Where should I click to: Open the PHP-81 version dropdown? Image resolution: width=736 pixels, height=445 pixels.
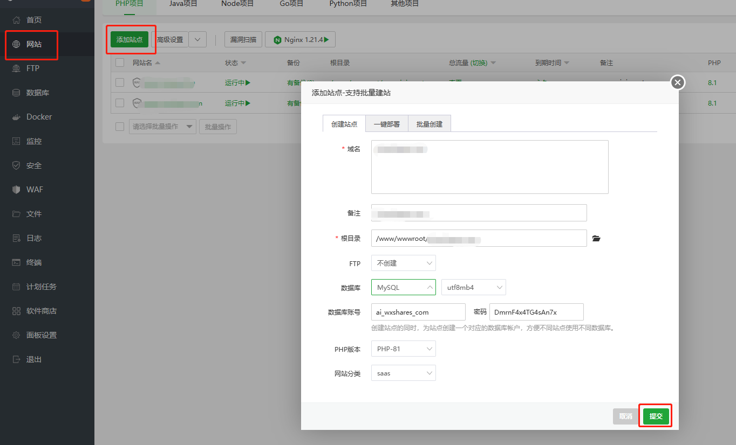coord(403,349)
